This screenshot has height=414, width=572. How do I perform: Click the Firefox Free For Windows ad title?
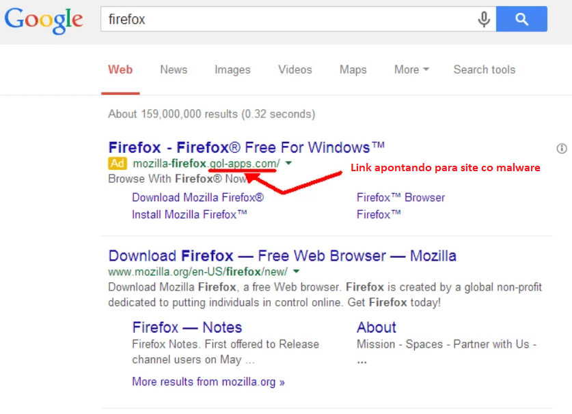click(247, 147)
